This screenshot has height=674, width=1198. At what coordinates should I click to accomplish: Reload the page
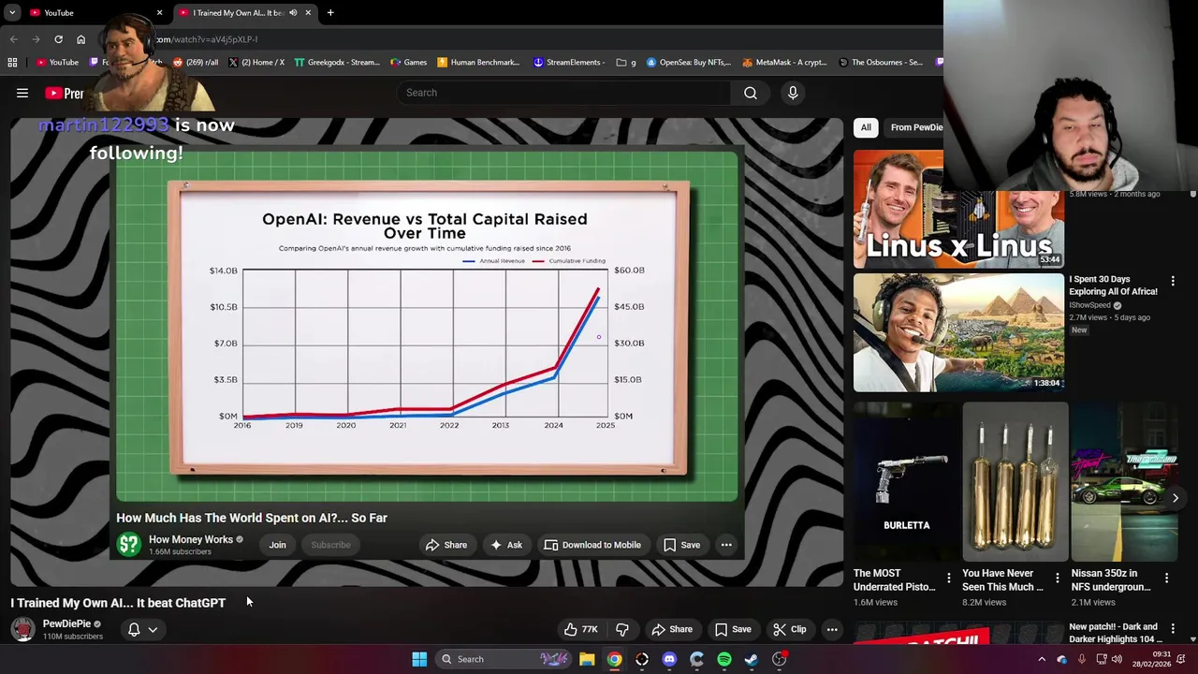58,39
